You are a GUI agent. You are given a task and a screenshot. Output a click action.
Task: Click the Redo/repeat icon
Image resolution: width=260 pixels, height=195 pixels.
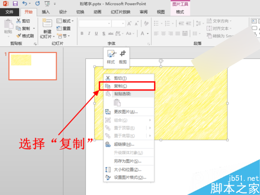coord(37,3)
